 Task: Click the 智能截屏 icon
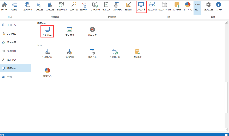click(70, 31)
